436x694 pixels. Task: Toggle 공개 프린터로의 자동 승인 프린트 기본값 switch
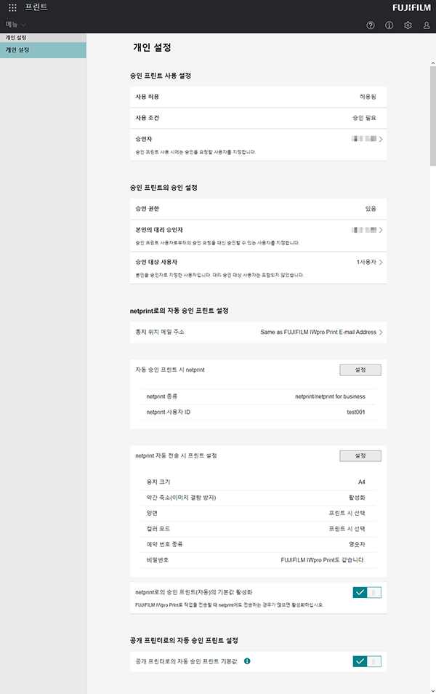[366, 661]
